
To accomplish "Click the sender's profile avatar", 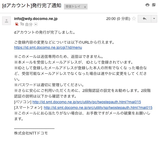I will [x=7, y=21].
